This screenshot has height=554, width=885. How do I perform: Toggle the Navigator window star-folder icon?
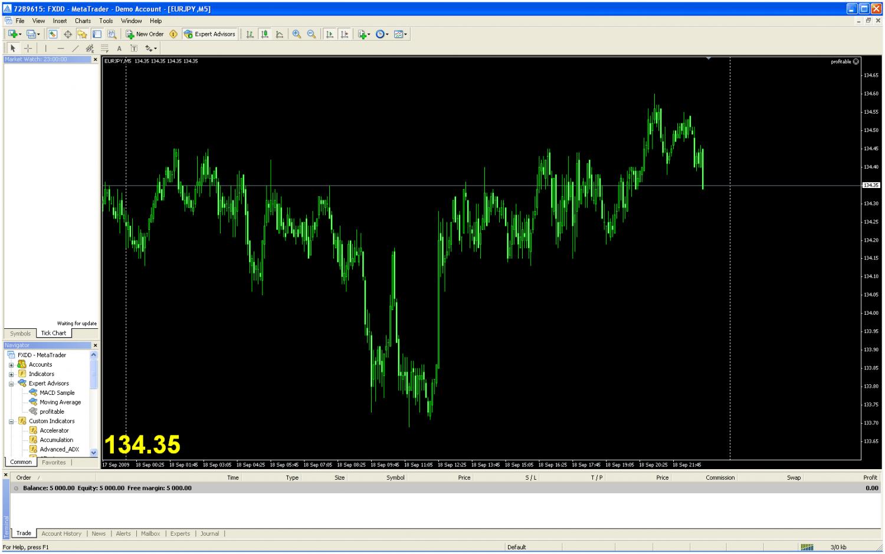click(x=83, y=34)
